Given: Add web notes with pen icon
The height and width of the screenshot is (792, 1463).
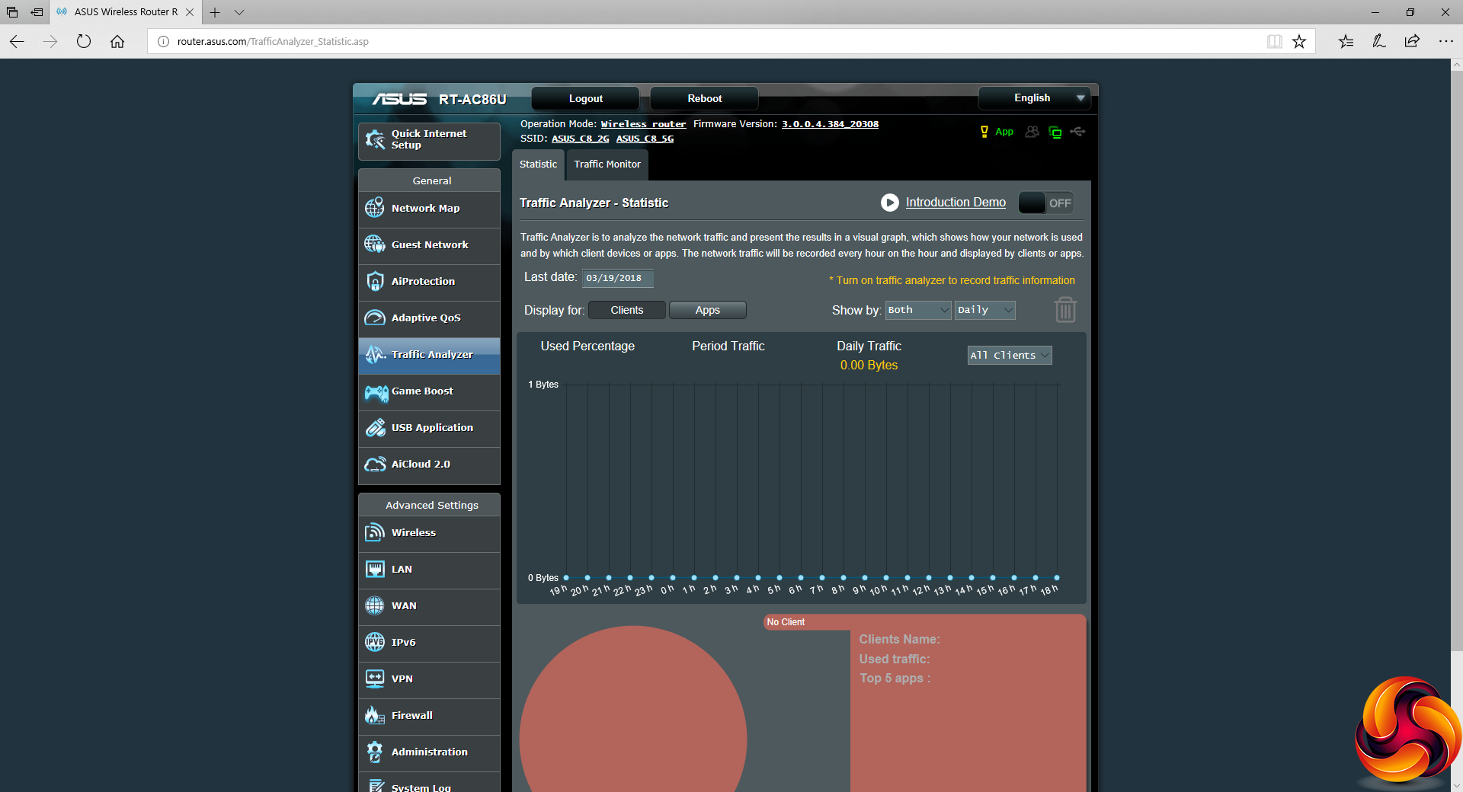Looking at the screenshot, I should click(1378, 41).
